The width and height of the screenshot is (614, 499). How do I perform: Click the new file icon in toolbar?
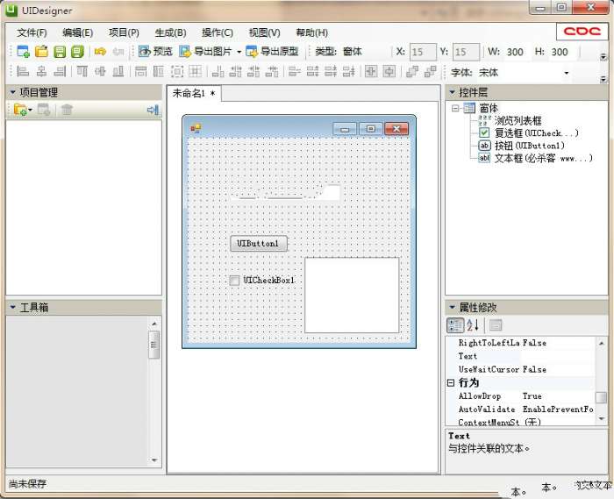click(x=23, y=52)
